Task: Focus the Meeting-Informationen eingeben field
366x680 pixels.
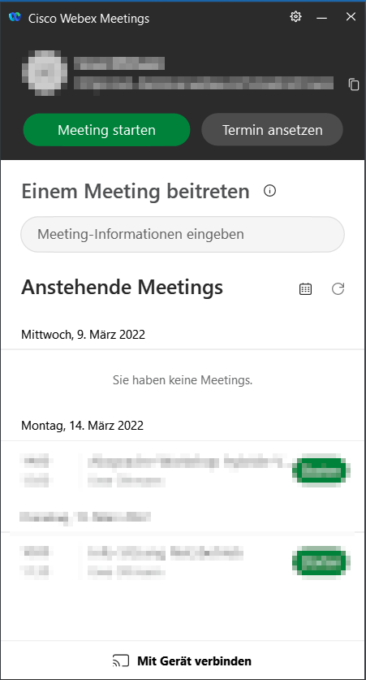Action: tap(183, 235)
